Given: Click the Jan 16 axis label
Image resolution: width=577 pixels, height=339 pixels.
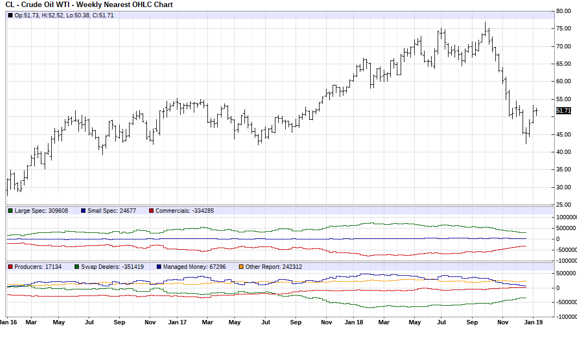Looking at the screenshot, I should pyautogui.click(x=9, y=322).
